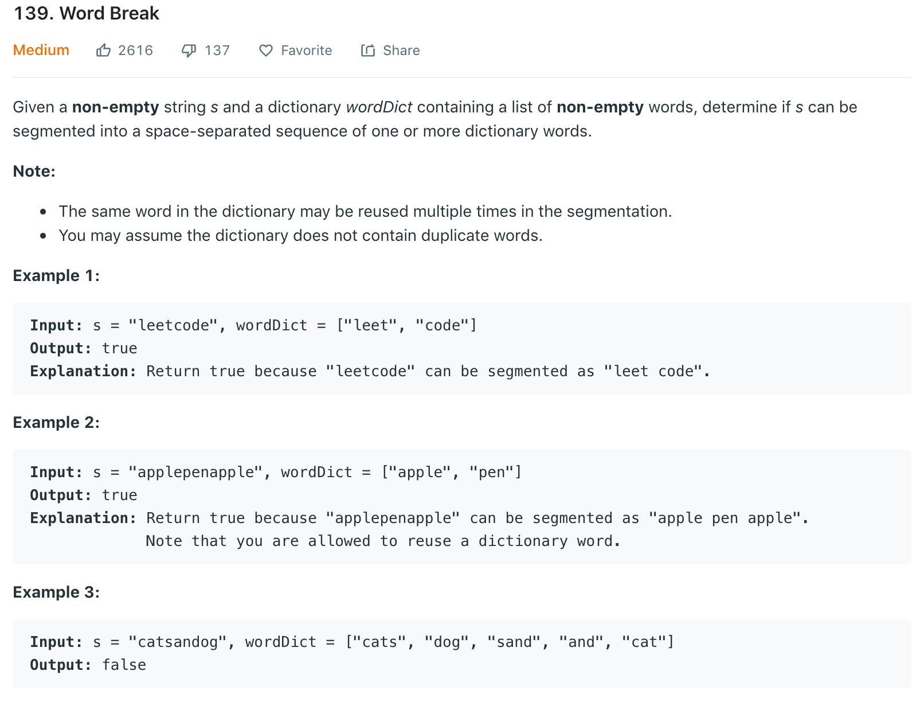Click the bullet about duplicate words
Image resolution: width=924 pixels, height=702 pixels.
pyautogui.click(x=300, y=236)
